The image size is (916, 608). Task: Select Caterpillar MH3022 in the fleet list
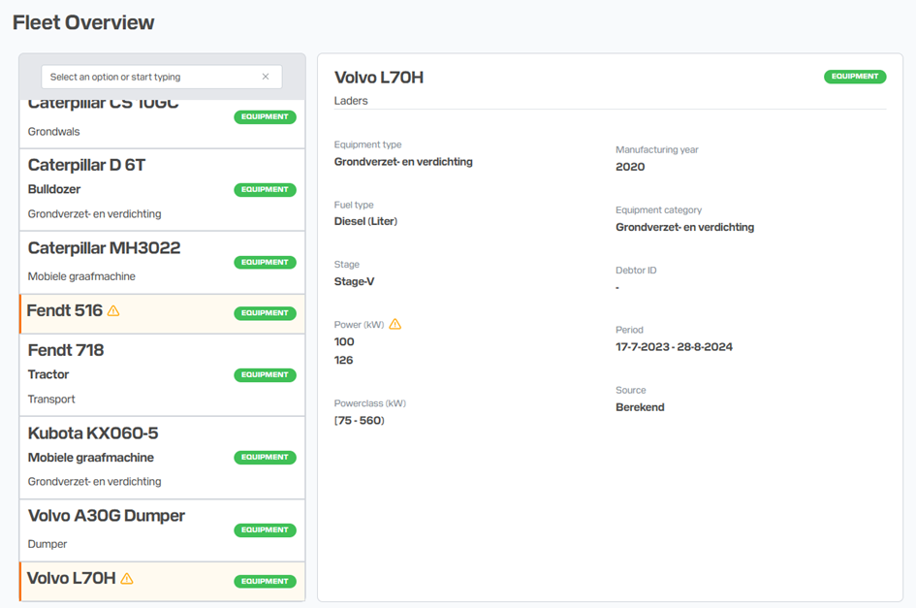coord(163,263)
